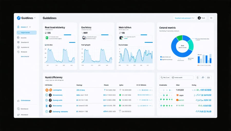Click the dark avatar in second table row
The width and height of the screenshot is (231, 131).
(x=50, y=95)
